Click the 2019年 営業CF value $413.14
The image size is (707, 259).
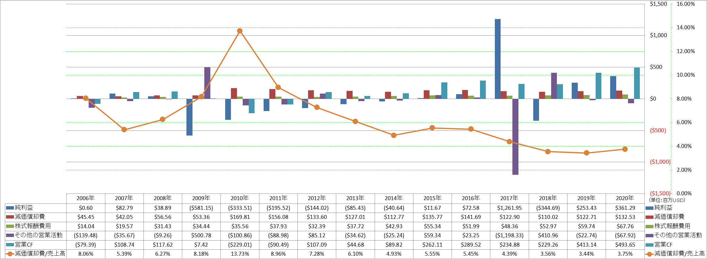pyautogui.click(x=587, y=245)
